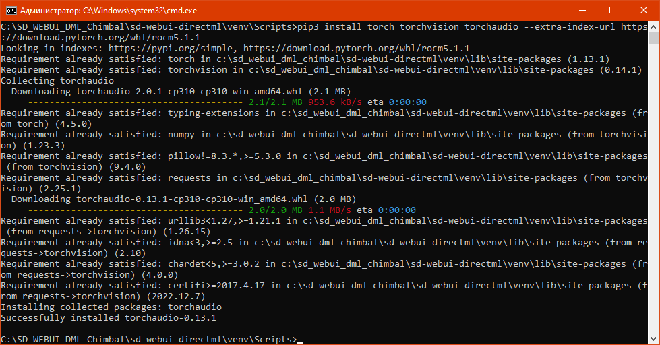This screenshot has height=345, width=660.
Task: Click the 'Requirement already satisfied: urllib3' line
Action: click(324, 226)
